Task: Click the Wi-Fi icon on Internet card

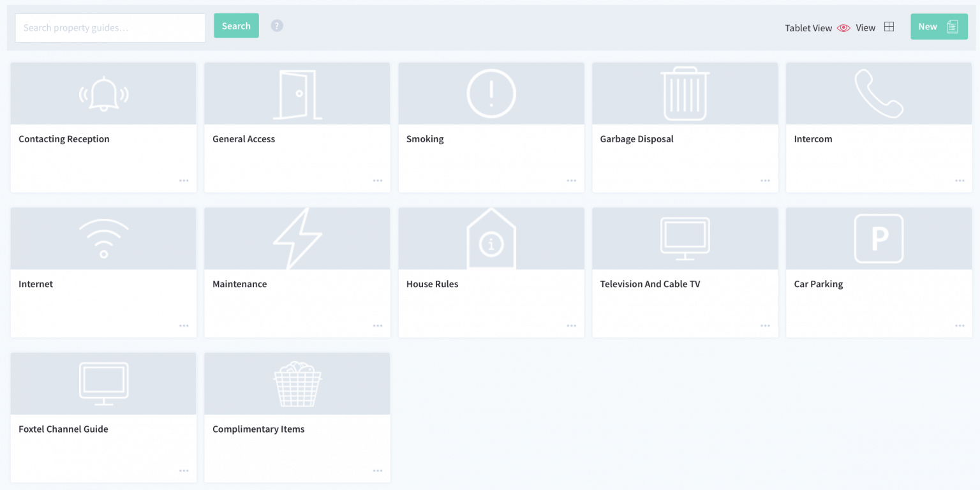Action: point(103,239)
